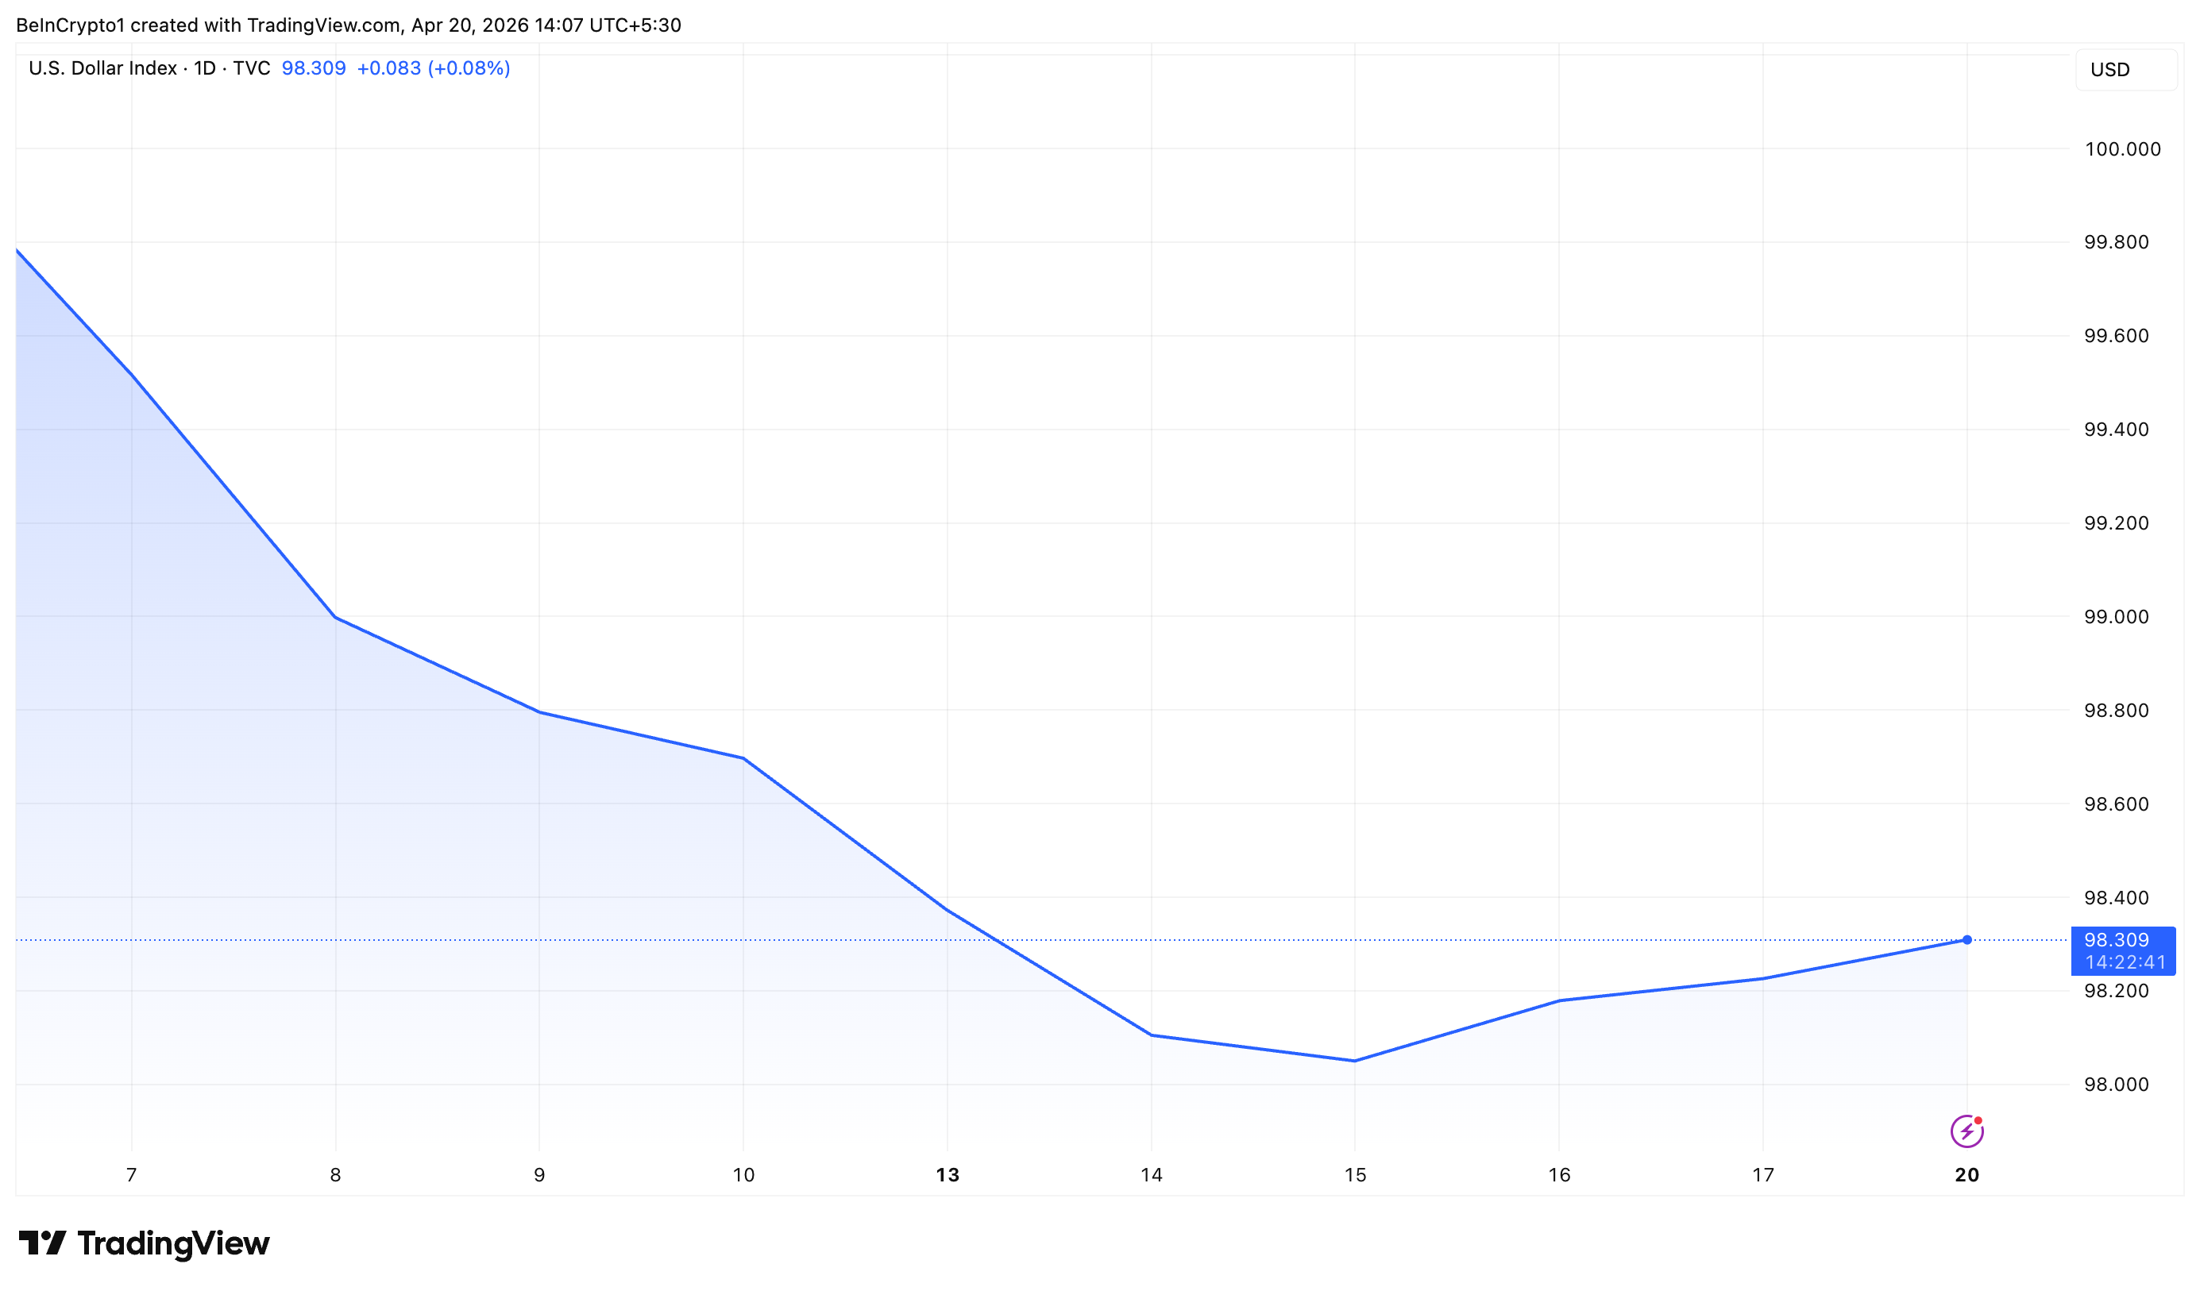The height and width of the screenshot is (1291, 2200).
Task: Click the 100.000 price scale label
Action: (x=2122, y=149)
